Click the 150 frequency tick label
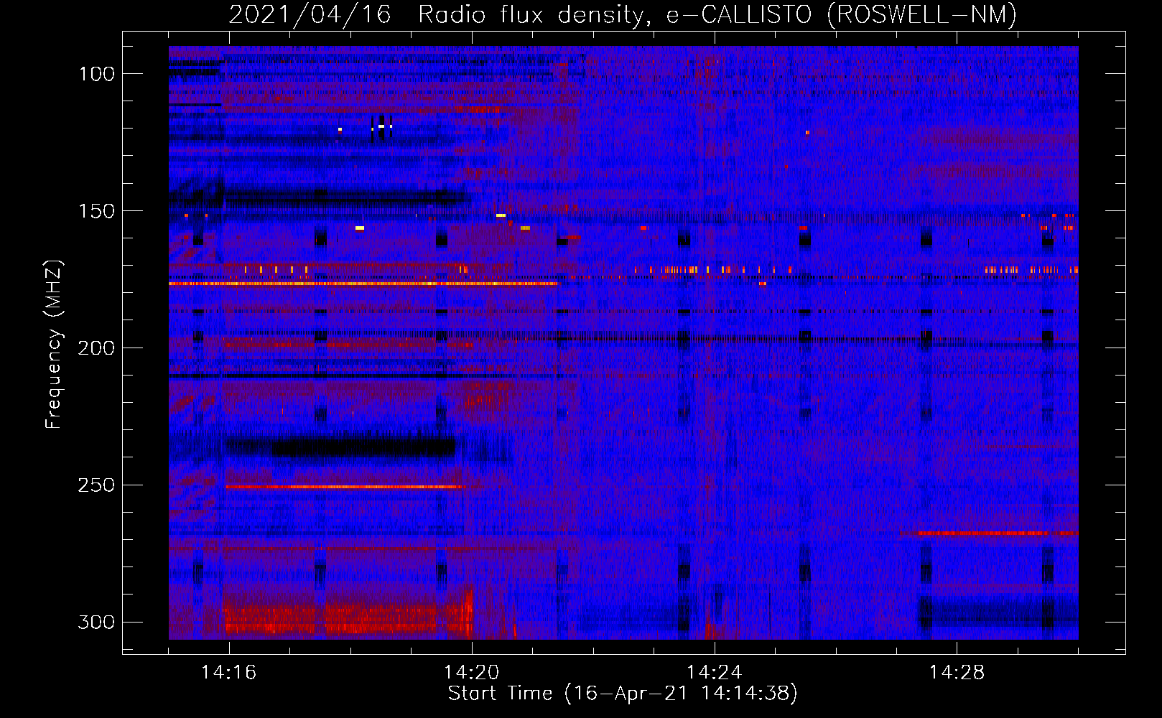Viewport: 1162px width, 718px height. pyautogui.click(x=96, y=211)
